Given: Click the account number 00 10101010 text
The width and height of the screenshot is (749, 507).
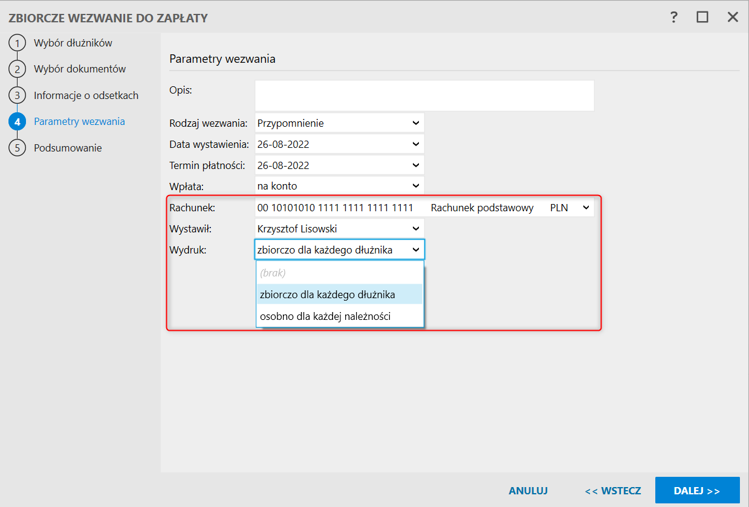Looking at the screenshot, I should (335, 208).
